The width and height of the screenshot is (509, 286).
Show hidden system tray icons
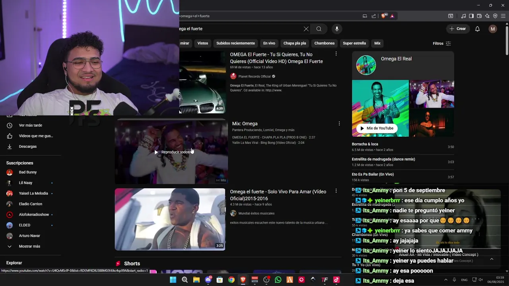pyautogui.click(x=445, y=280)
